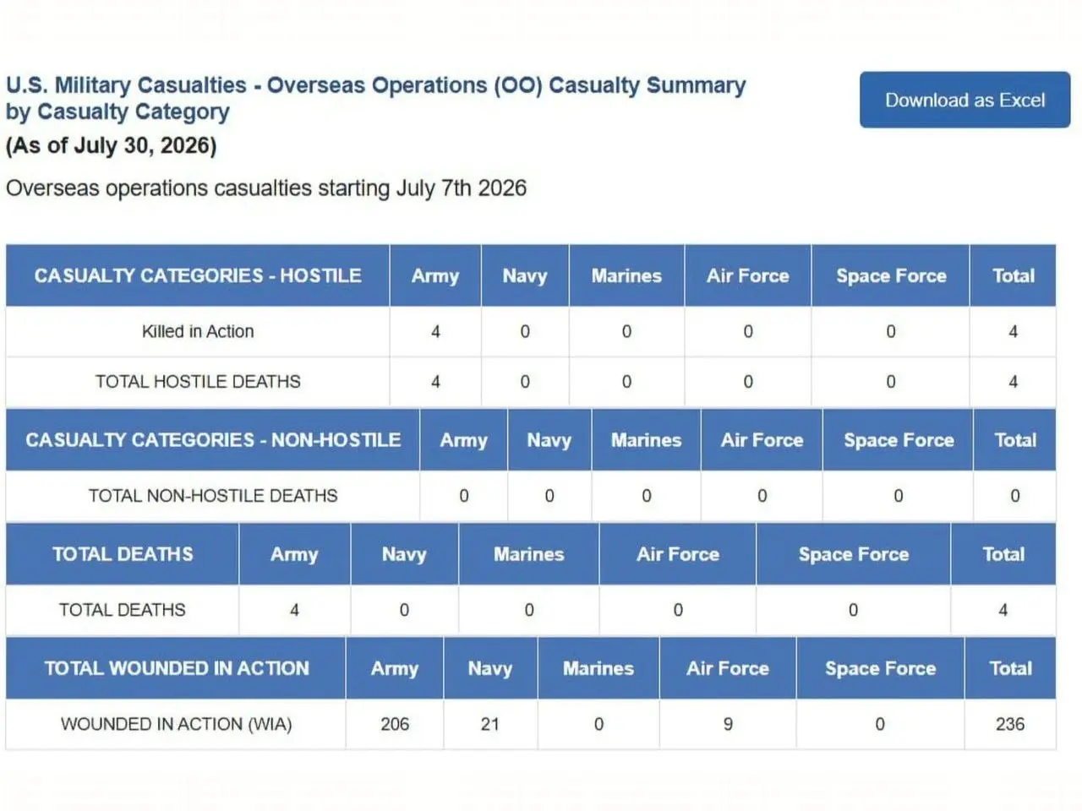Click Air Force header in Total Deaths table

(x=678, y=554)
